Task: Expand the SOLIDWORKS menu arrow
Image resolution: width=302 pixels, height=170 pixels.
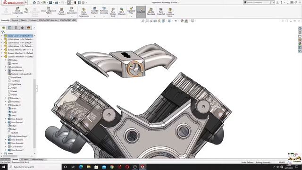Action: [26, 2]
